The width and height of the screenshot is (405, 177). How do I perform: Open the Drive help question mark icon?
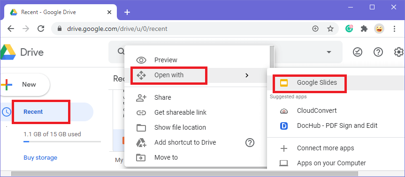pos(378,52)
